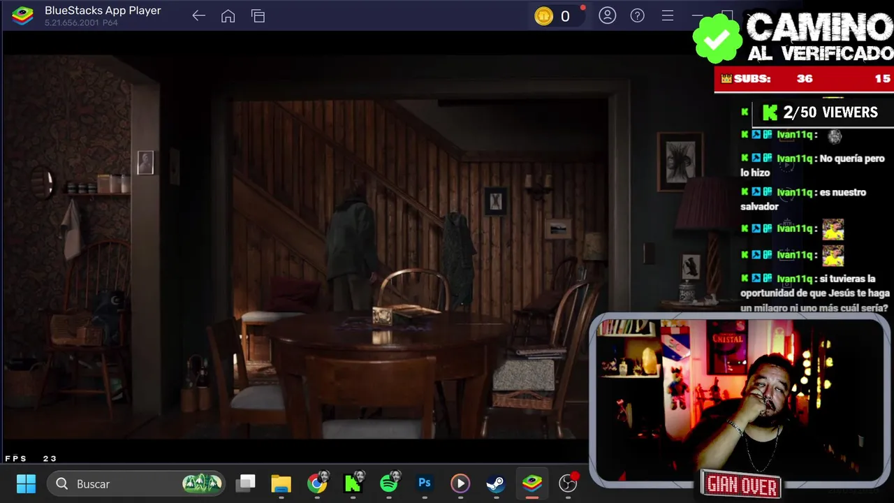Open BlueStacks home screen icon
Viewport: 894px width, 503px height.
(x=228, y=16)
